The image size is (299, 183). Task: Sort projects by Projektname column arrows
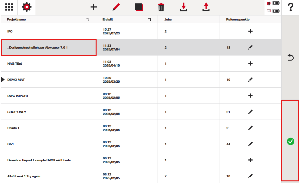pos(88,20)
